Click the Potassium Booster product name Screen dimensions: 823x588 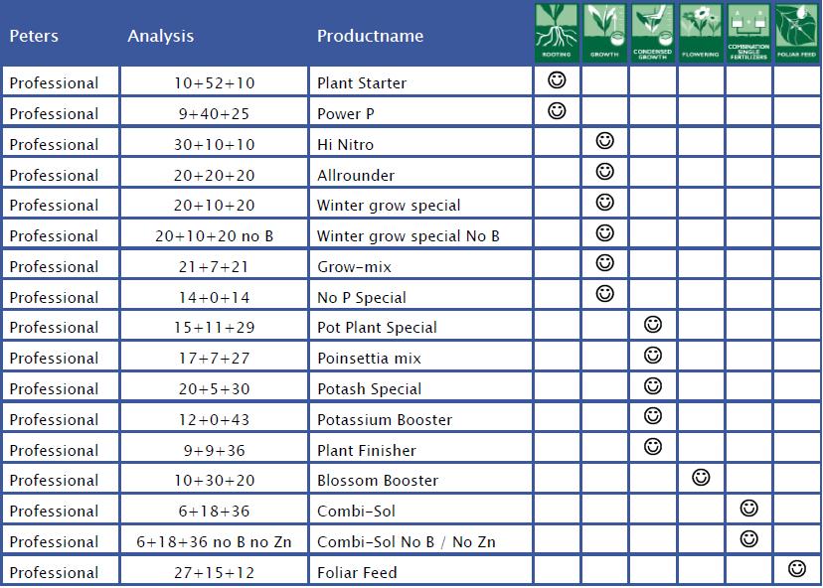click(x=385, y=419)
